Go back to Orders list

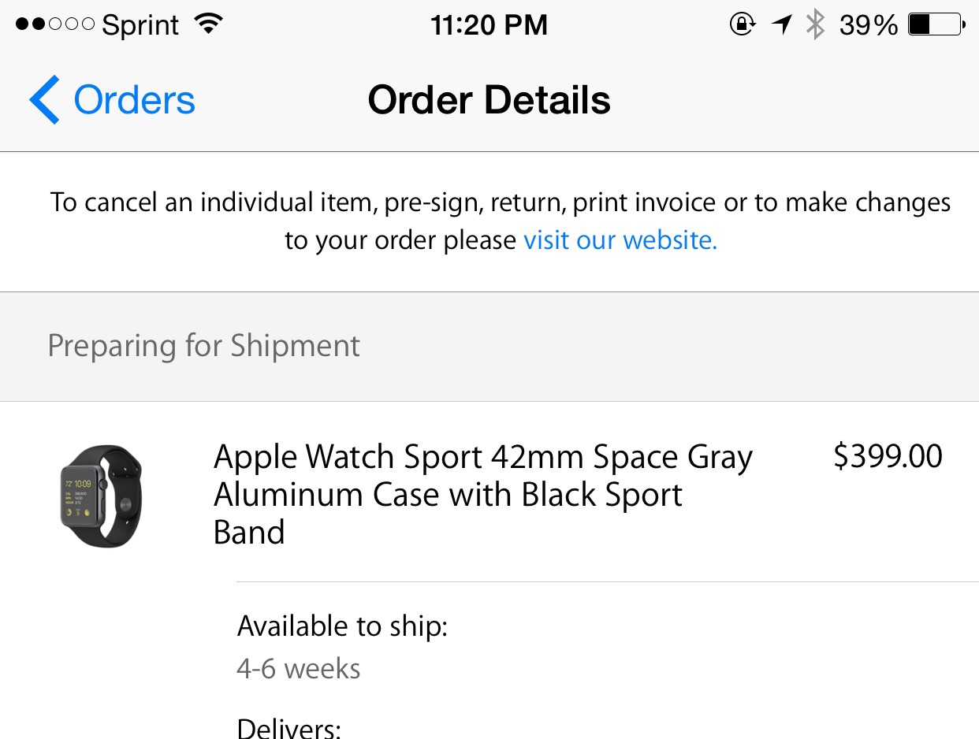click(134, 100)
